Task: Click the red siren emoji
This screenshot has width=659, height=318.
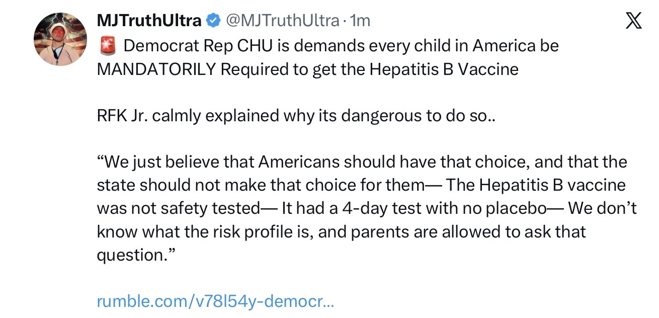Action: click(x=108, y=46)
